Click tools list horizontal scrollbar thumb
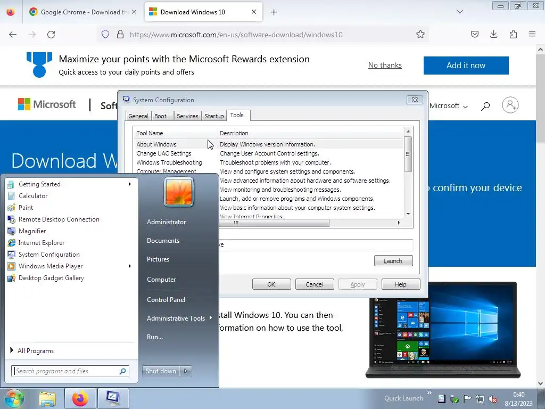 click(x=274, y=223)
